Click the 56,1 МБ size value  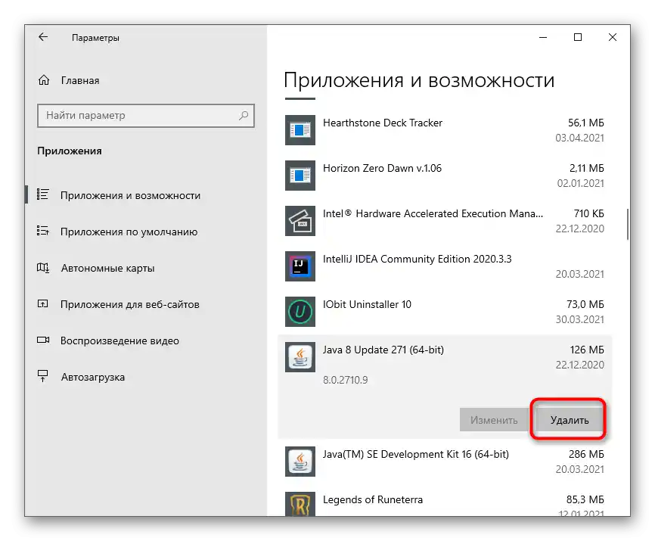point(585,123)
